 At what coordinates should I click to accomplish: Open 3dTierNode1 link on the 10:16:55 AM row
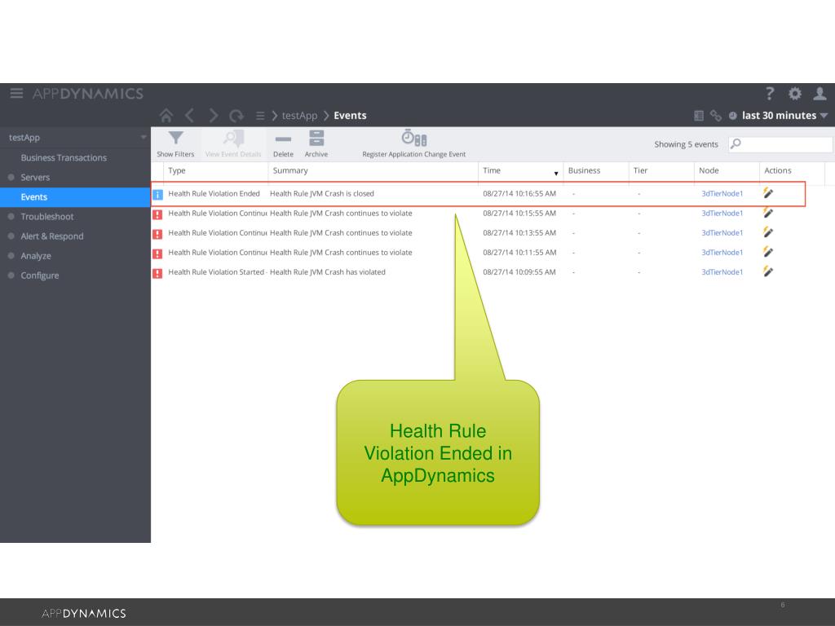[x=722, y=194]
